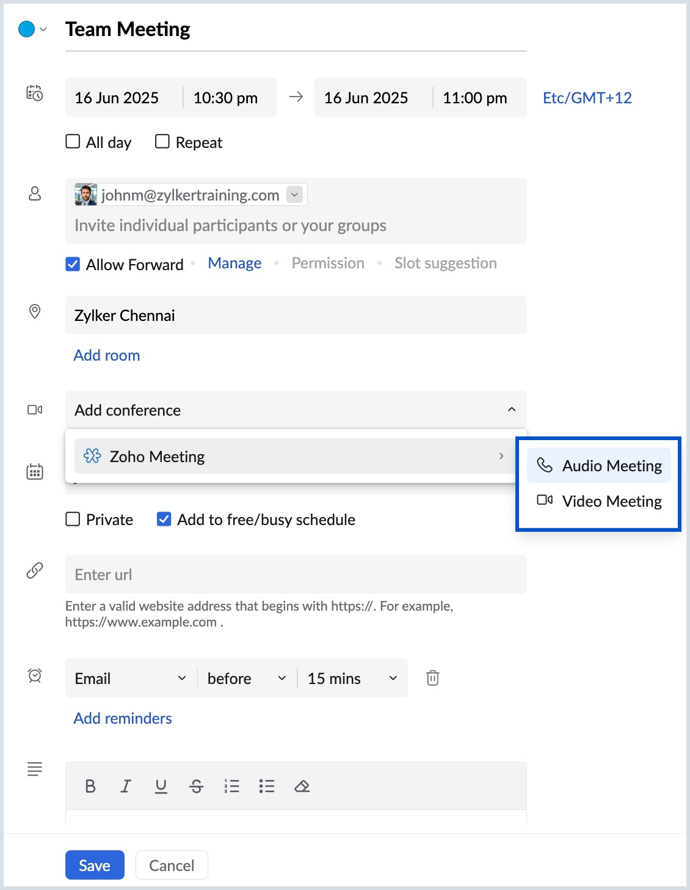Clear formatting with the eraser icon
The width and height of the screenshot is (690, 890).
pos(302,786)
